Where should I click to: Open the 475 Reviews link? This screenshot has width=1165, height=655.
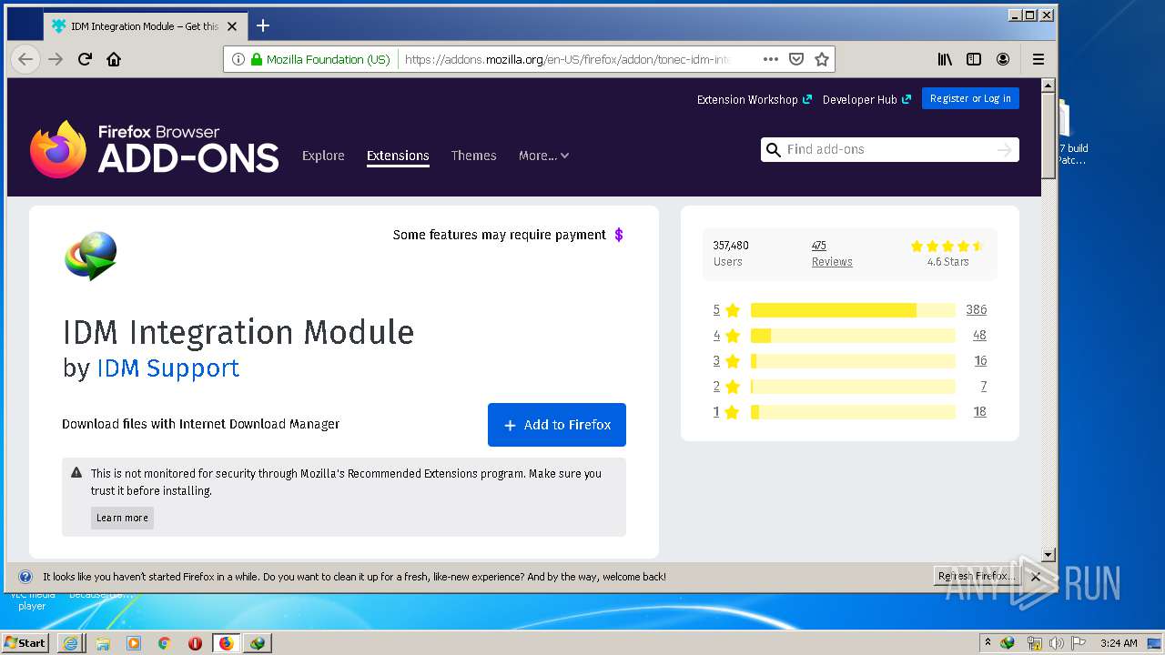coord(832,253)
